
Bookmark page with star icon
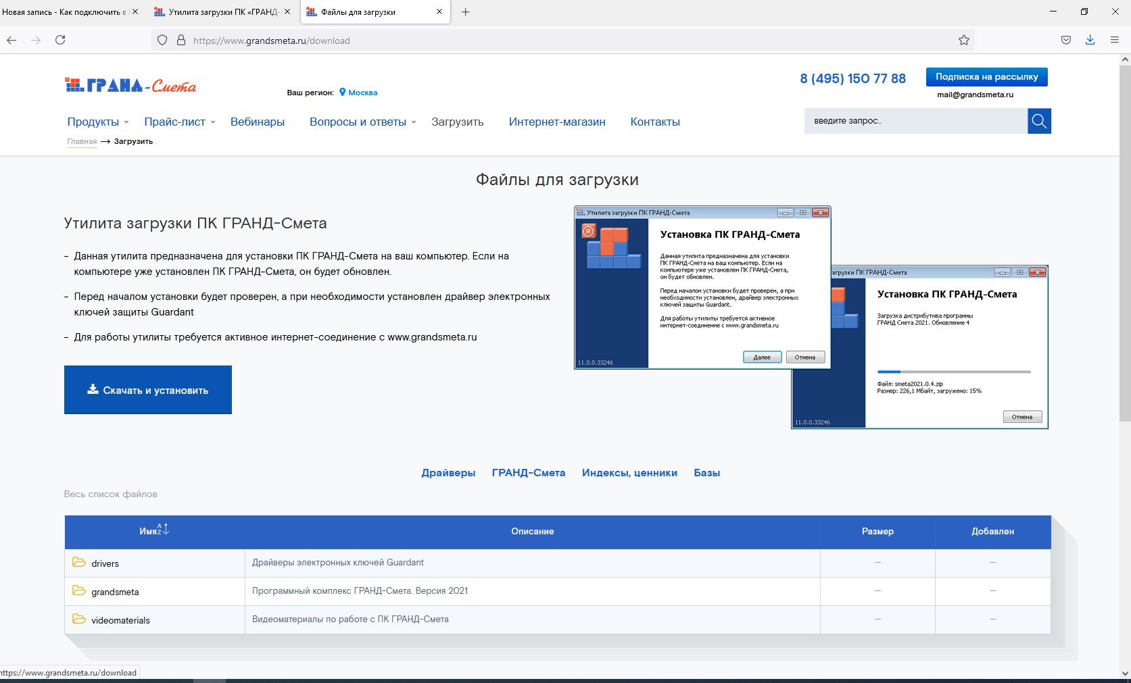point(963,41)
